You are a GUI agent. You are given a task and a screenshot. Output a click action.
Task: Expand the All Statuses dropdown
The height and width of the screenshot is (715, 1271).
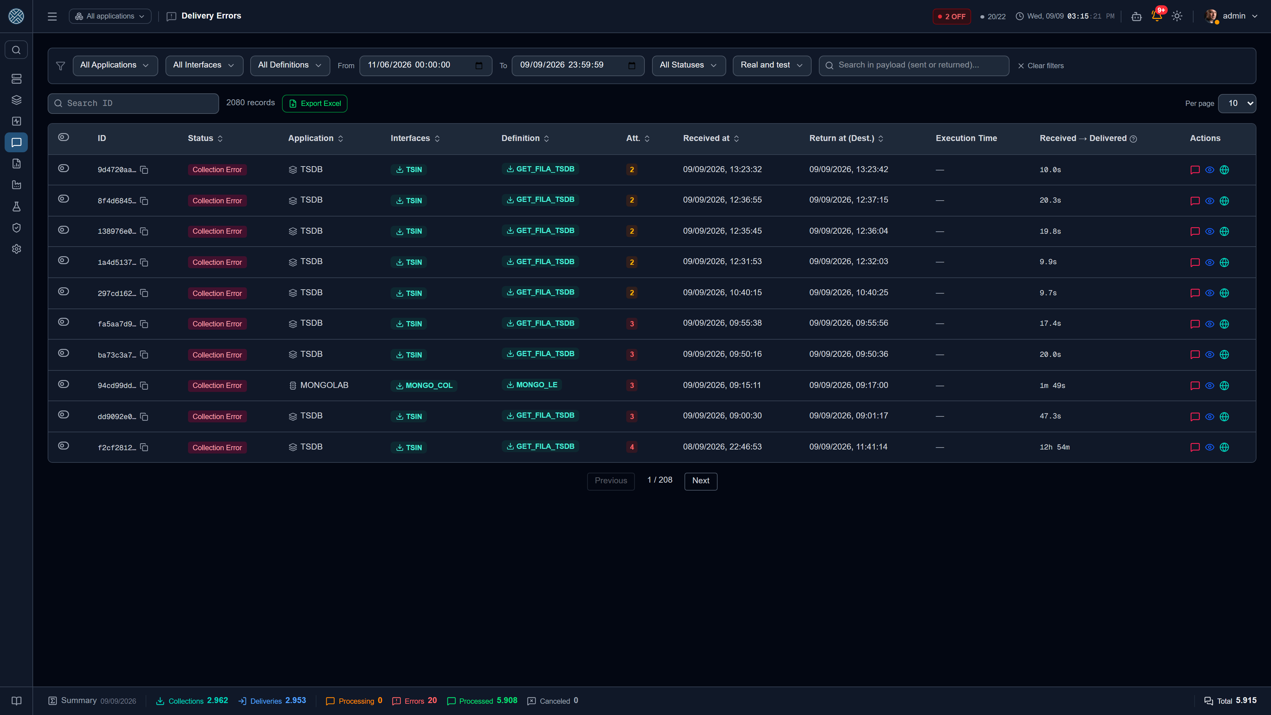point(689,65)
